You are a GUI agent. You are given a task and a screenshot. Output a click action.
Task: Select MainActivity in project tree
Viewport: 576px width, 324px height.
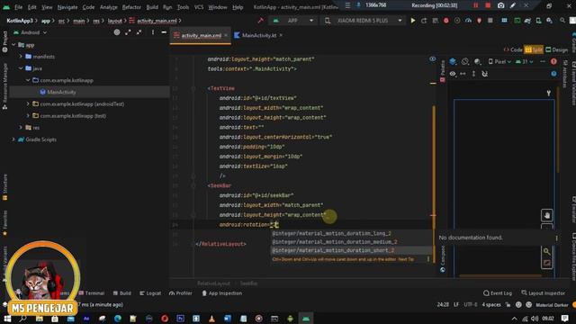point(61,92)
